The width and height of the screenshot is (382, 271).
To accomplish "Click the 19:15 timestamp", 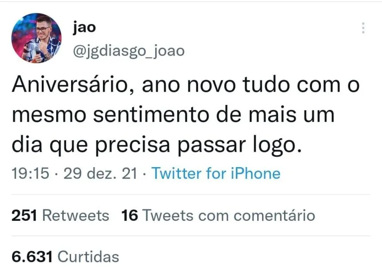I will click(x=30, y=174).
